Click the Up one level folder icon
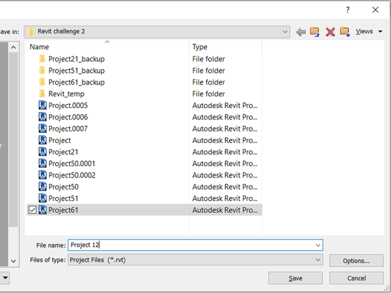391x293 pixels. click(315, 32)
